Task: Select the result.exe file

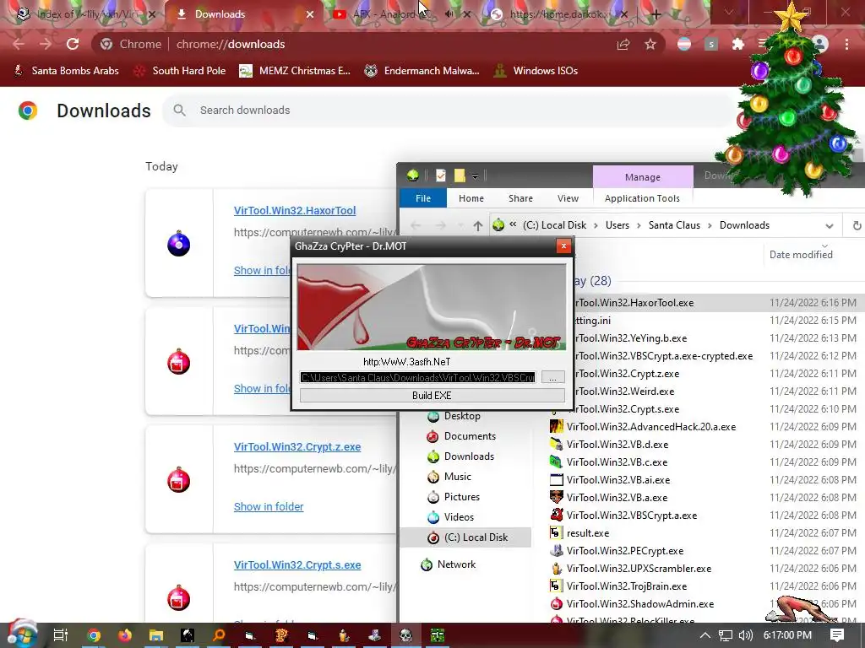Action: [588, 533]
